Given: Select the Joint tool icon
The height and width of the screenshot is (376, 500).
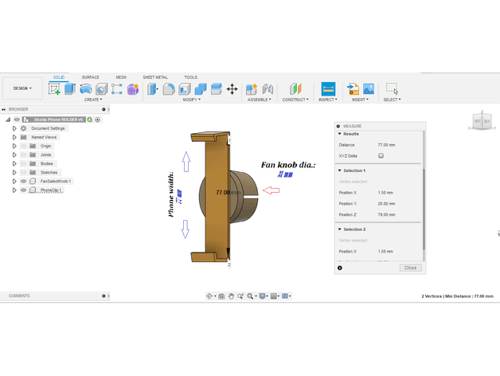Looking at the screenshot, I should pyautogui.click(x=268, y=89).
